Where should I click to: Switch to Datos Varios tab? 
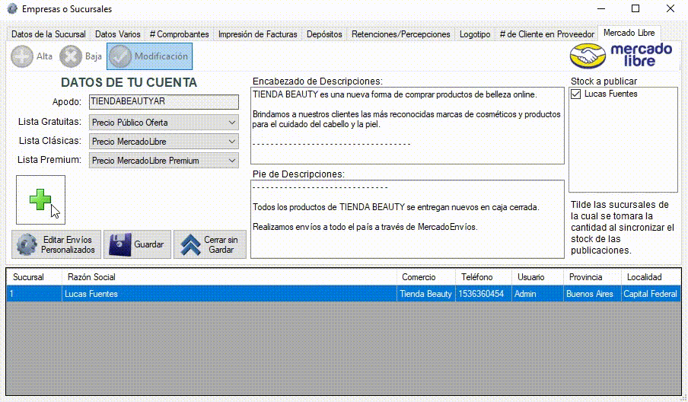(x=118, y=34)
